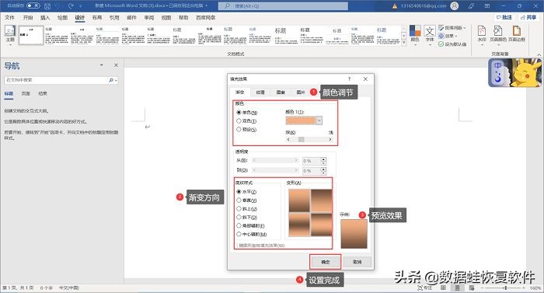
Task: Click the navigation search magnifier icon
Action: (x=111, y=80)
